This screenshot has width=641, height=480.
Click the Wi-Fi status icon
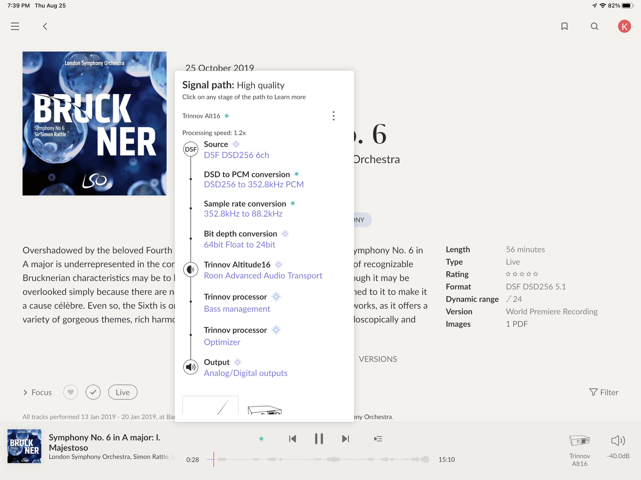[x=603, y=6]
